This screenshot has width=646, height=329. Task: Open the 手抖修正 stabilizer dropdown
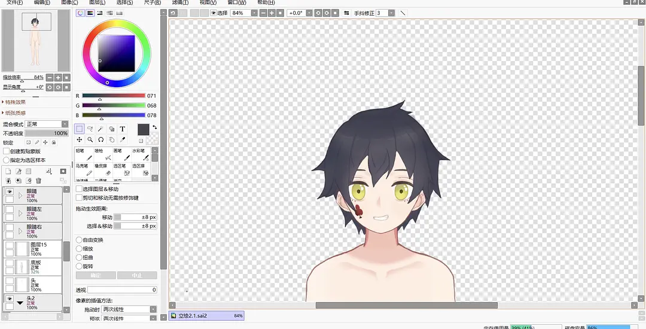click(391, 13)
